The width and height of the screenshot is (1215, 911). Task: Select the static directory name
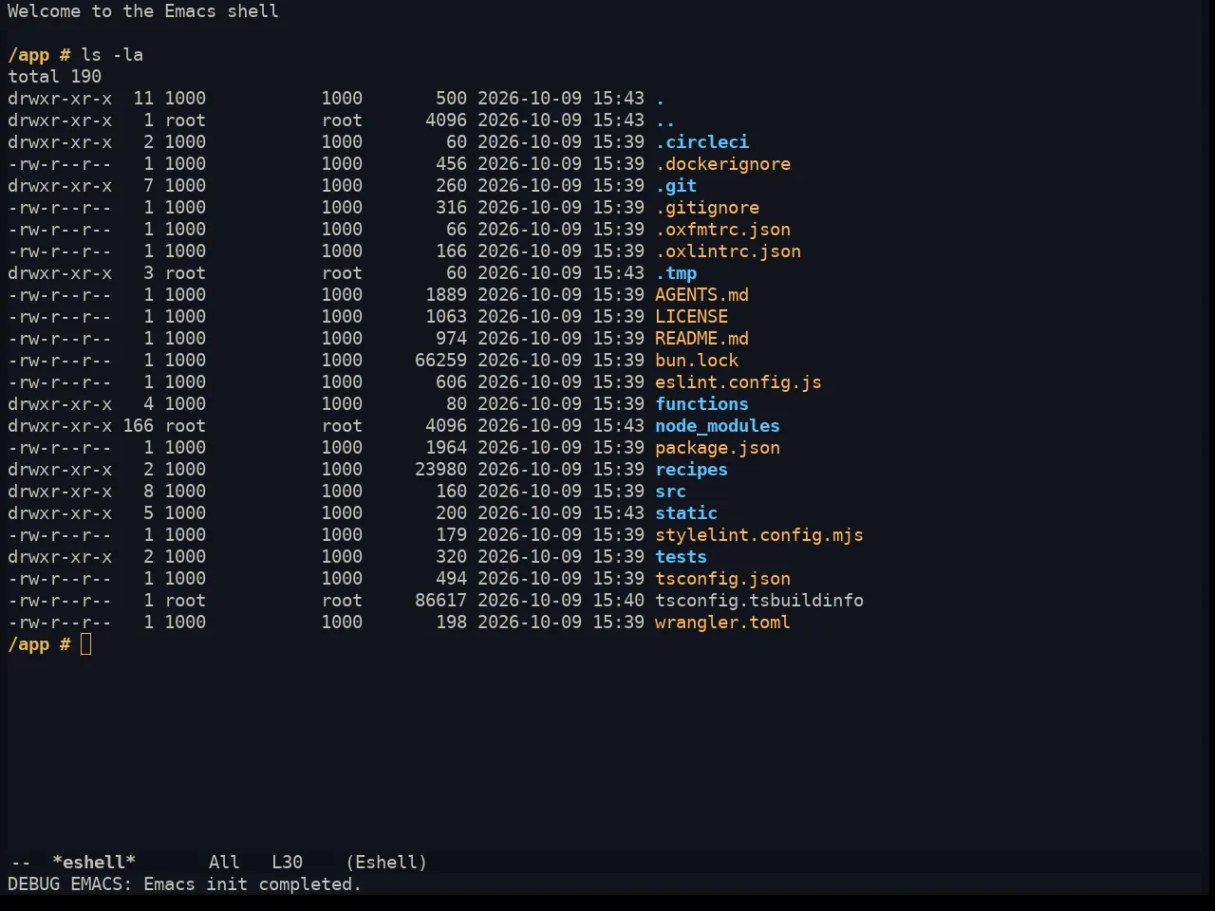pyautogui.click(x=686, y=513)
